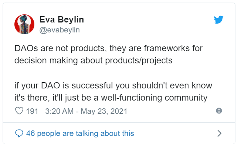The image size is (241, 147).
Task: Click the word "frameworks" in the tweet
Action: (167, 48)
